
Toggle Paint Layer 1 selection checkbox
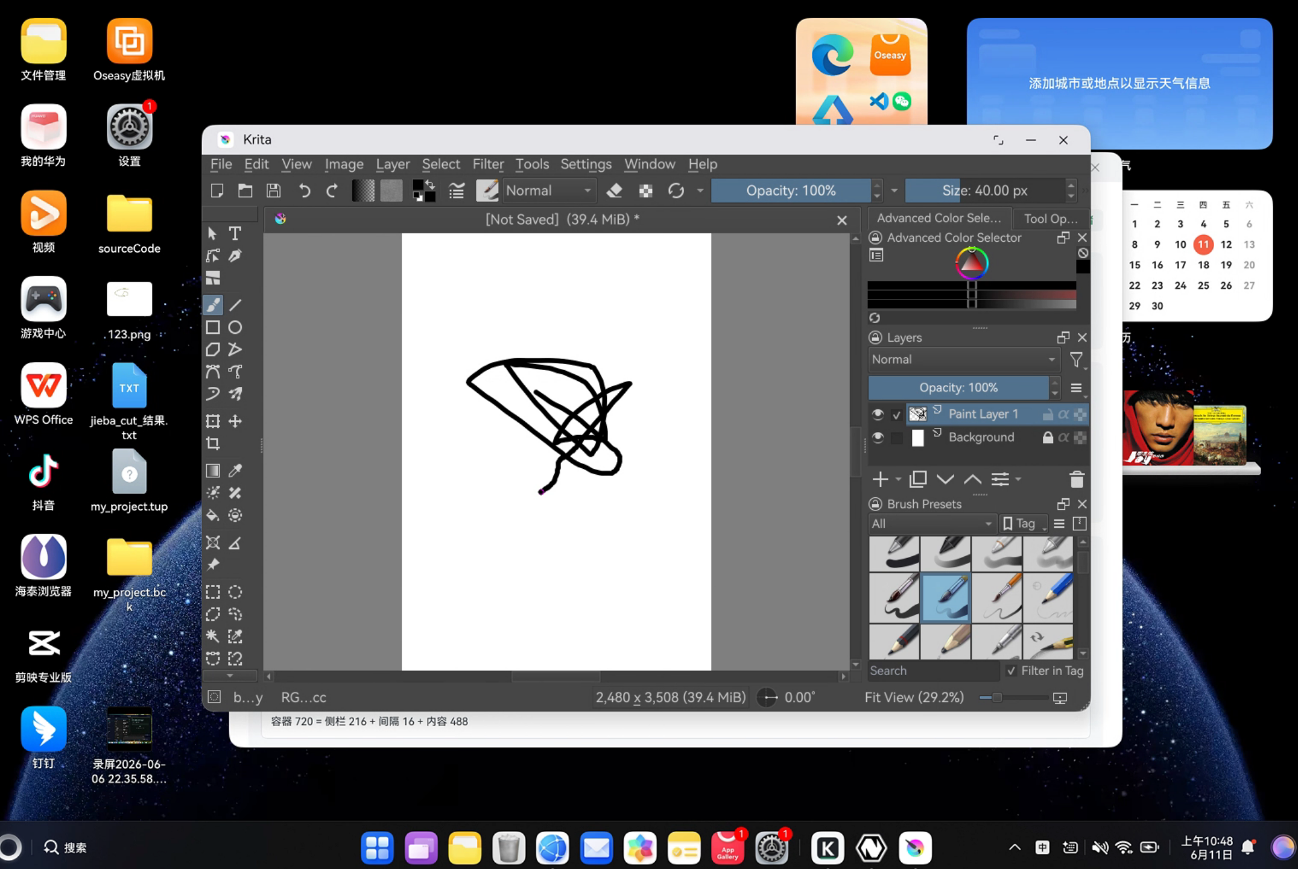point(896,415)
